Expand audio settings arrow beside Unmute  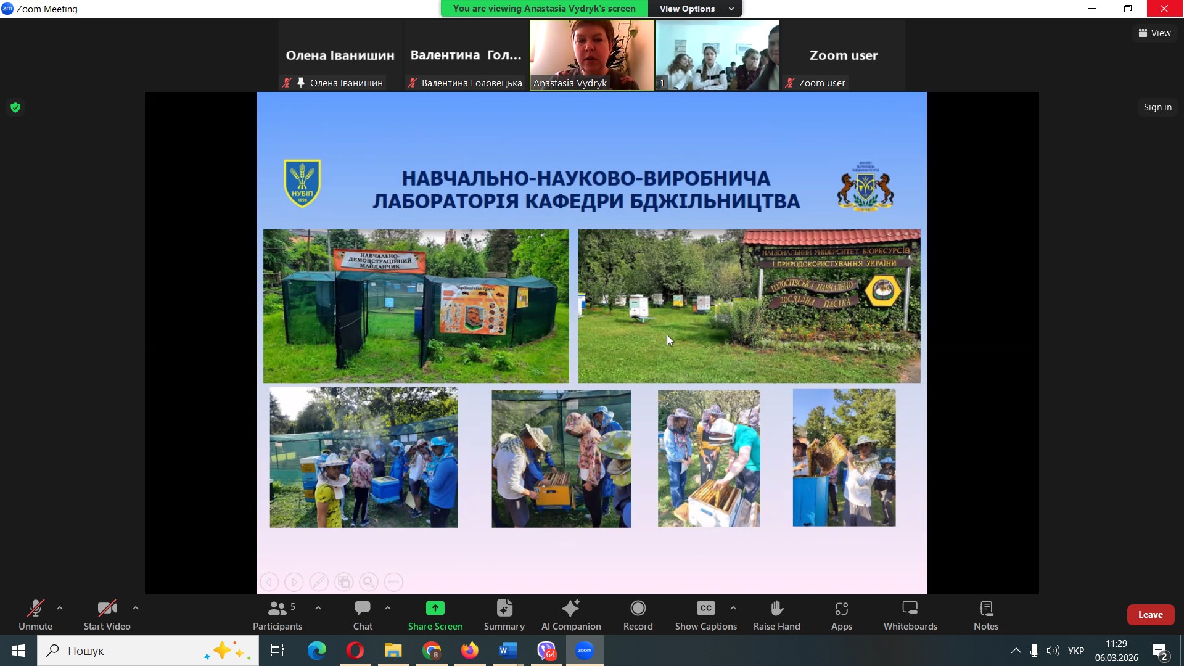[60, 608]
